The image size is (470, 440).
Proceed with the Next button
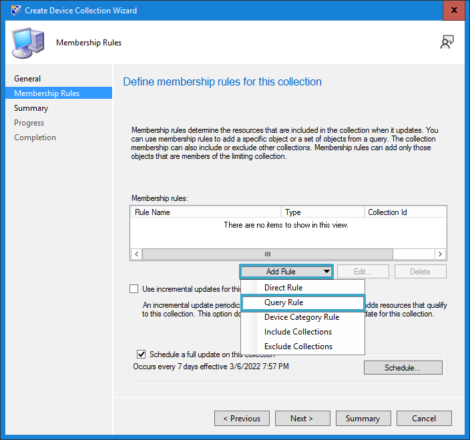[302, 418]
